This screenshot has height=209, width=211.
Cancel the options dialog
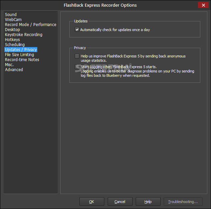click(x=120, y=201)
